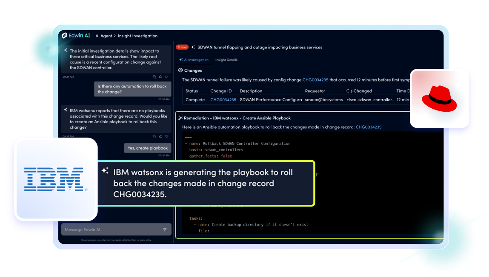Click the Changes section icon
489x277 pixels.
click(x=180, y=71)
